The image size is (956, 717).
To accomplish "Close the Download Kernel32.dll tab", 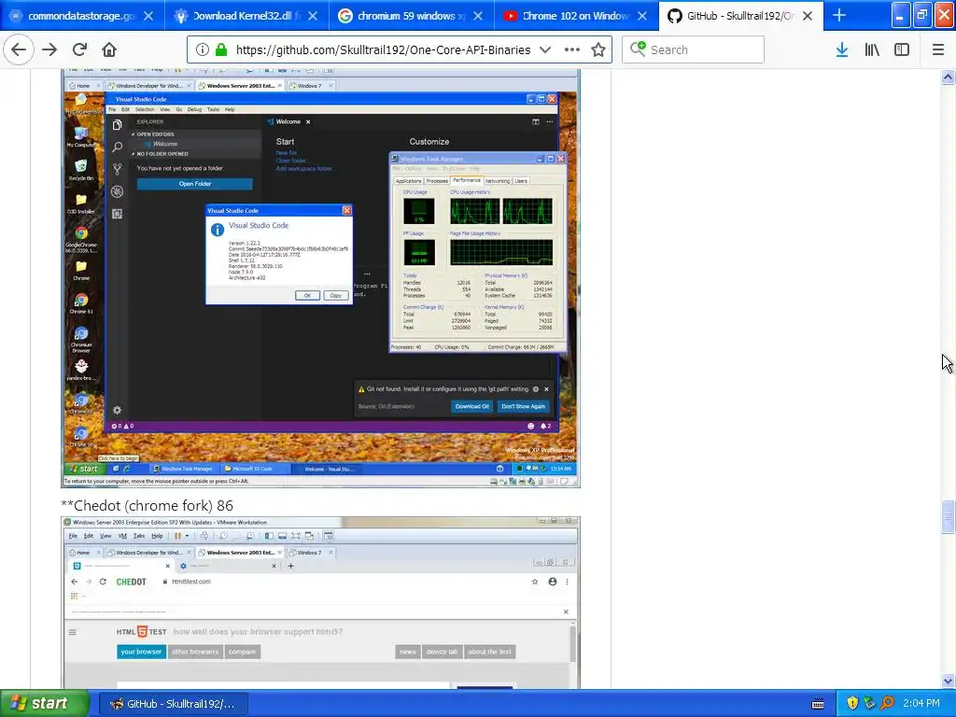I will tap(313, 17).
